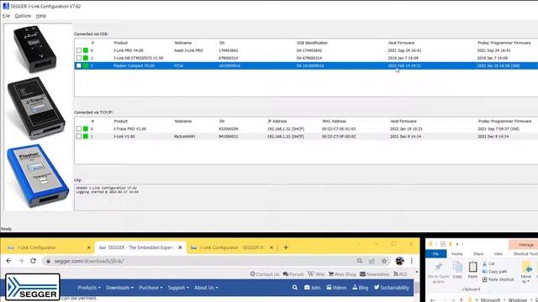Open the browser profile avatar
The image size is (538, 302).
pos(399,261)
